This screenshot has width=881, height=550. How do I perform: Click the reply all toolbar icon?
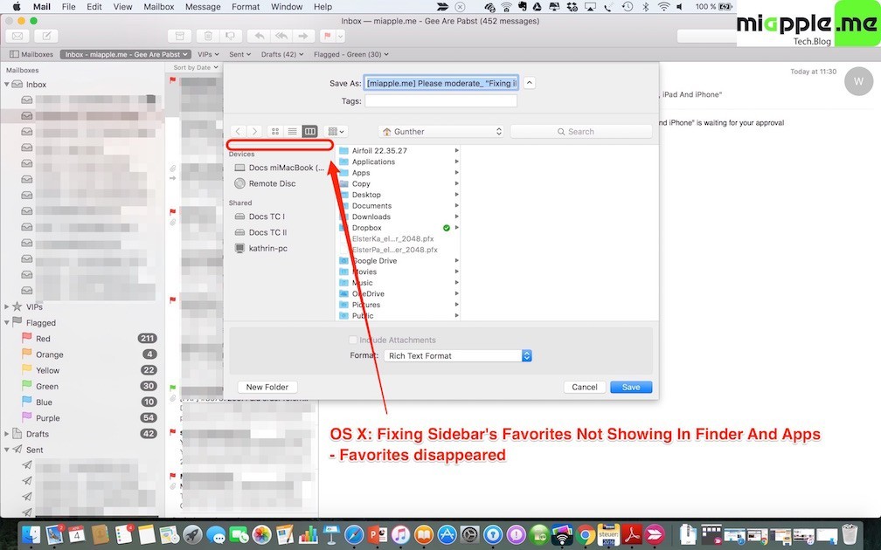click(x=281, y=36)
